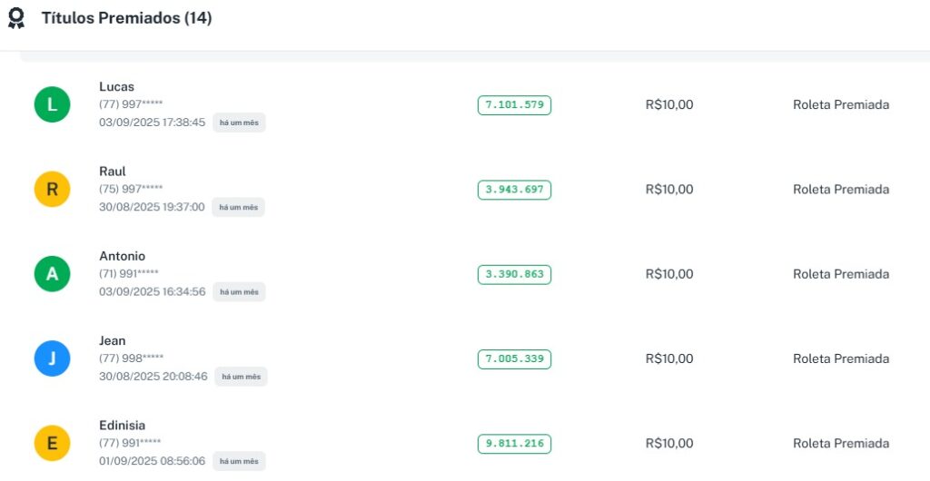The height and width of the screenshot is (481, 930).
Task: Select ticket number 7.101.579 badge
Action: pos(514,105)
